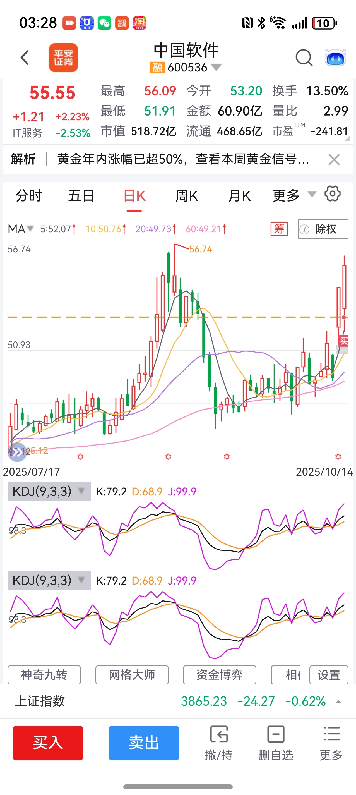Tap the first event marker below chart
The height and width of the screenshot is (795, 356).
80,456
